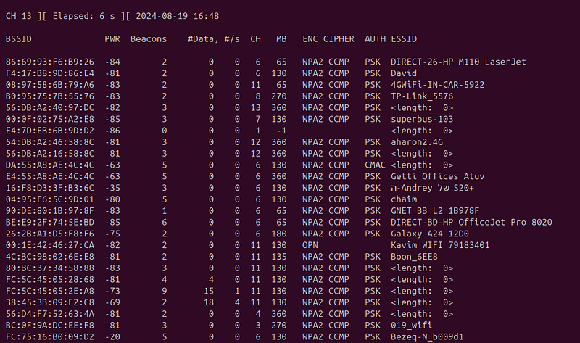Select BSSID E4:7D:EB:6B:9D:D2
The height and width of the screenshot is (343, 580).
coord(49,131)
